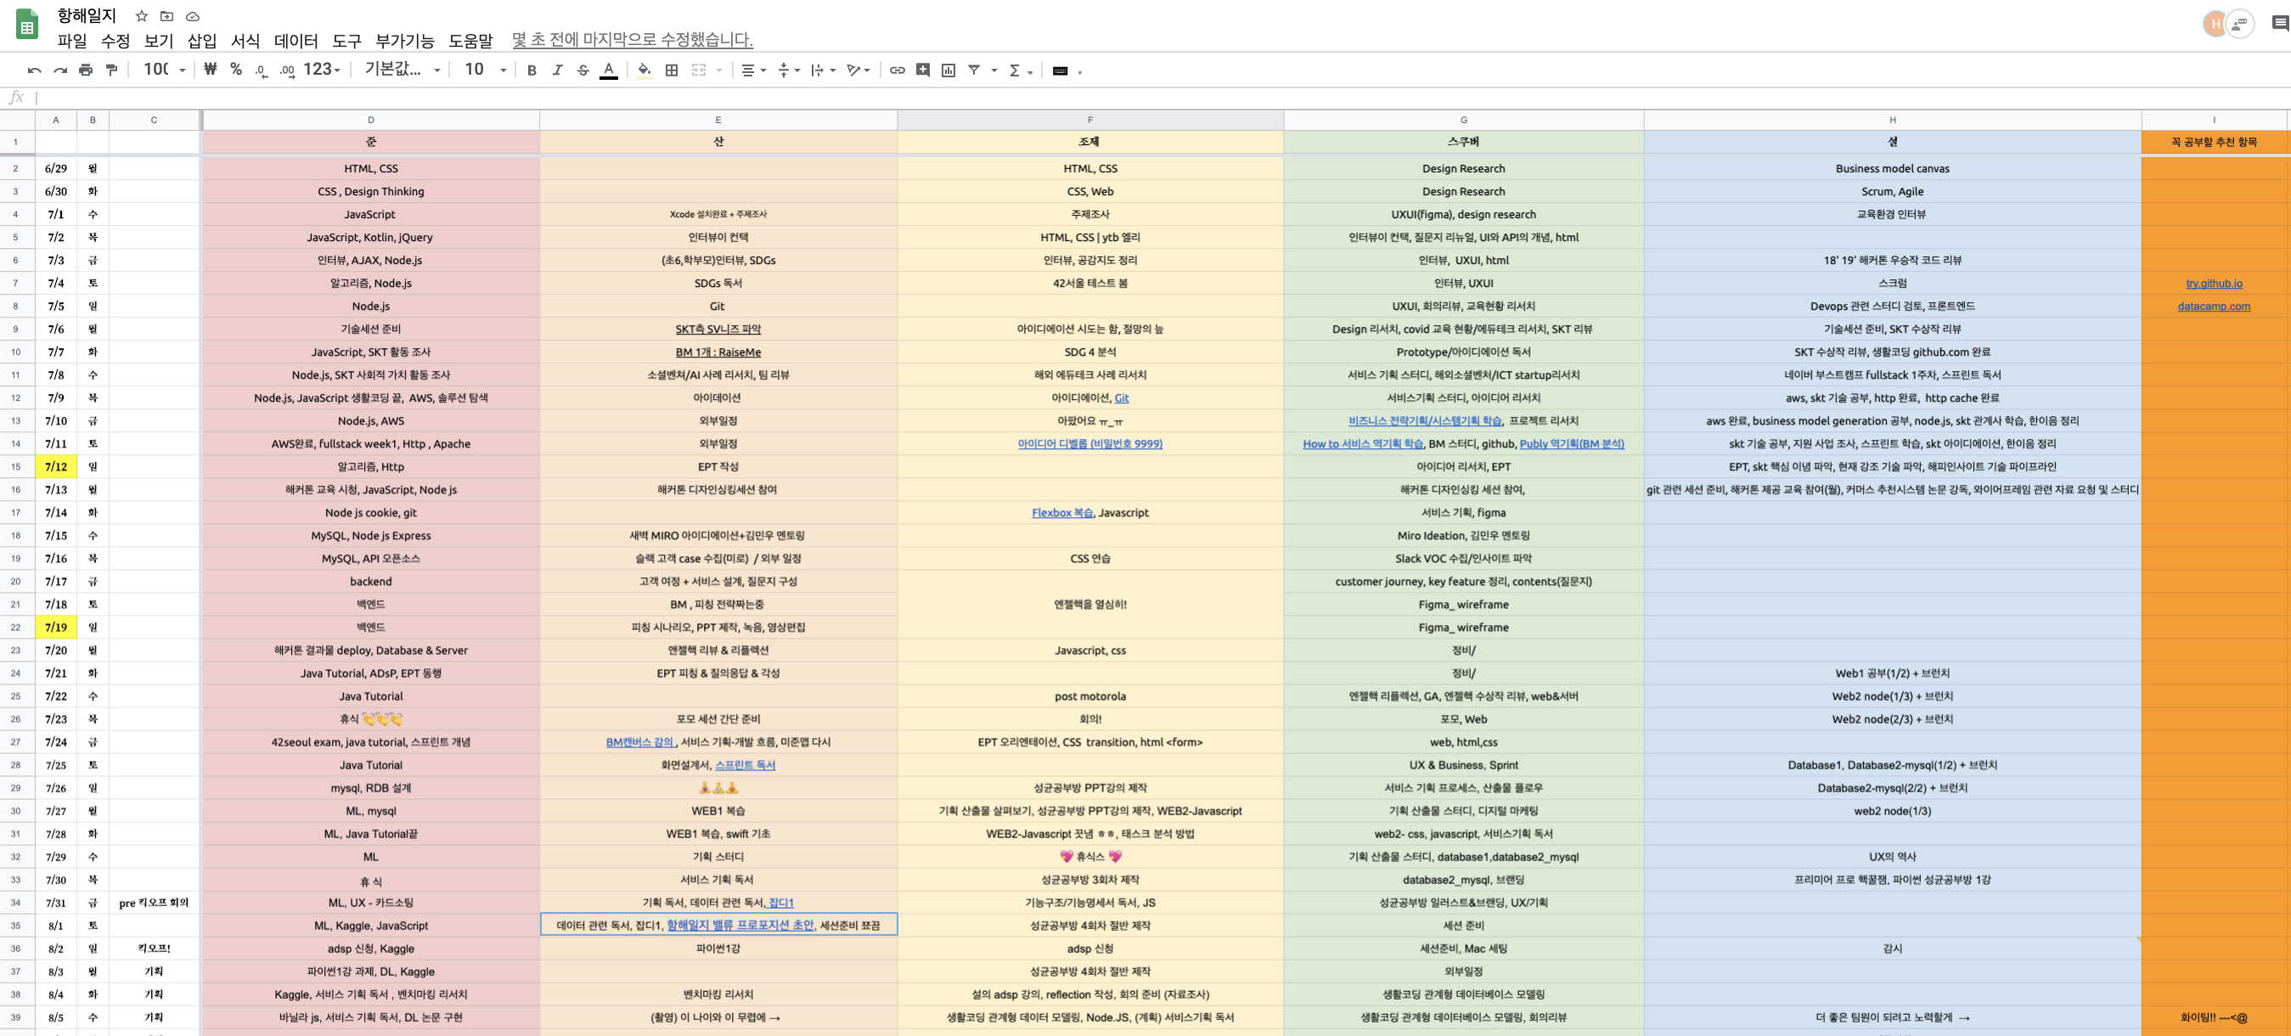Toggle italic formatting
The image size is (2291, 1036).
557,70
